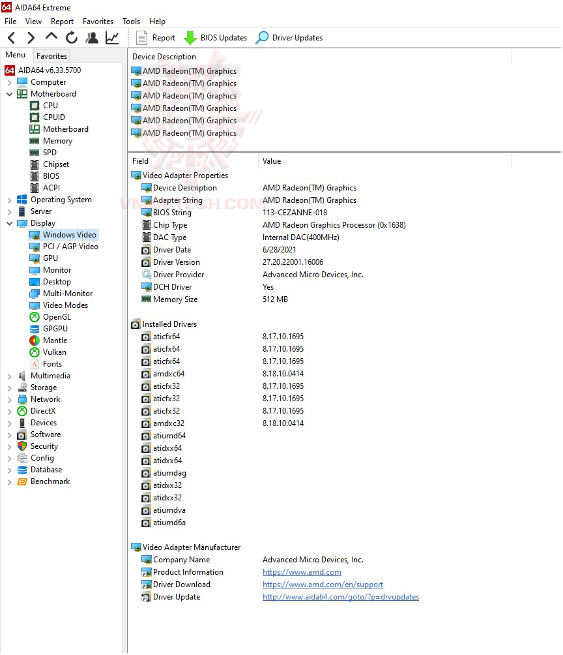Open the Report menu
This screenshot has width=563, height=655.
click(x=62, y=22)
